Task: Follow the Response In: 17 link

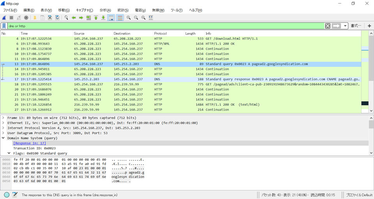Action: [x=30, y=143]
